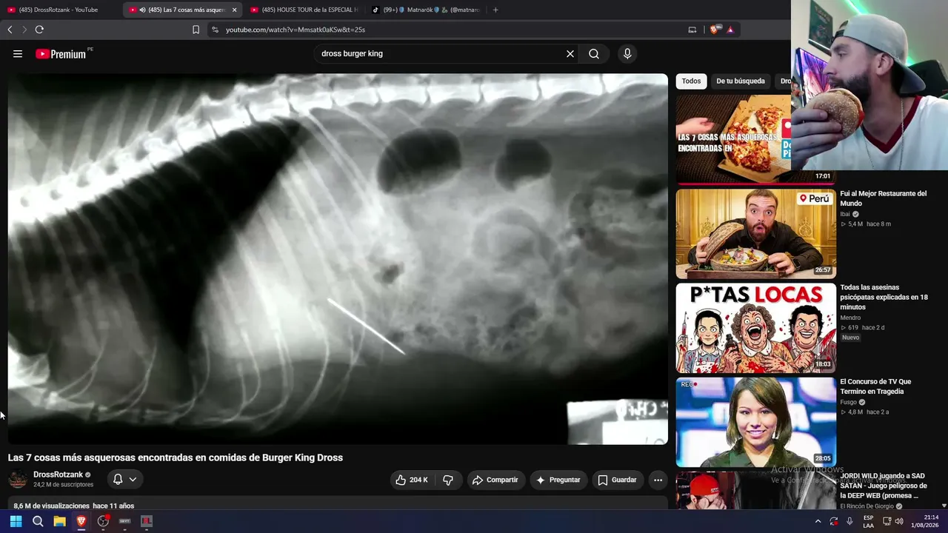Open the volume control in system tray
Viewport: 948px width, 533px height.
899,521
